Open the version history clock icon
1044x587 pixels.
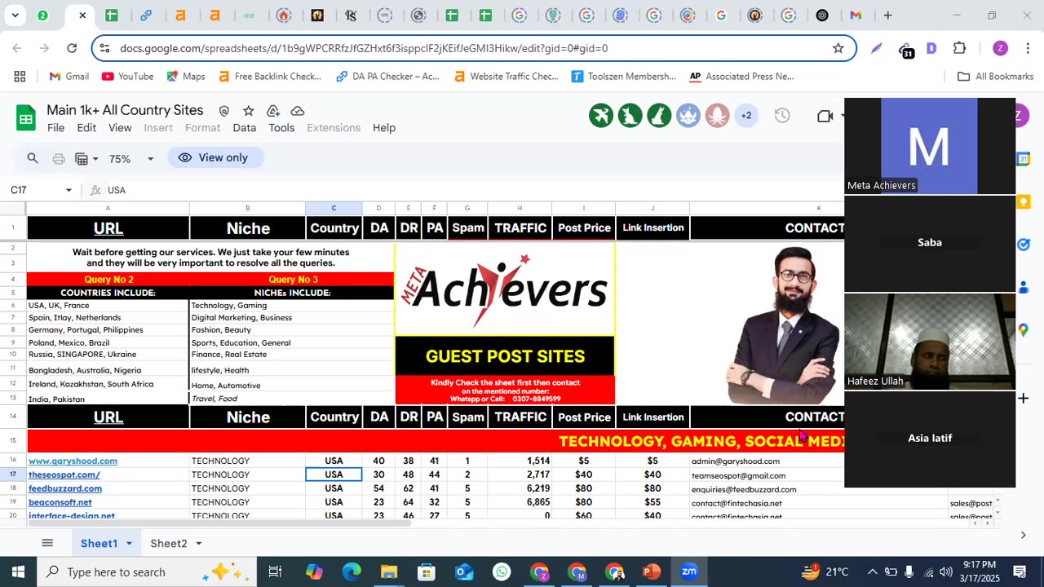click(x=782, y=116)
